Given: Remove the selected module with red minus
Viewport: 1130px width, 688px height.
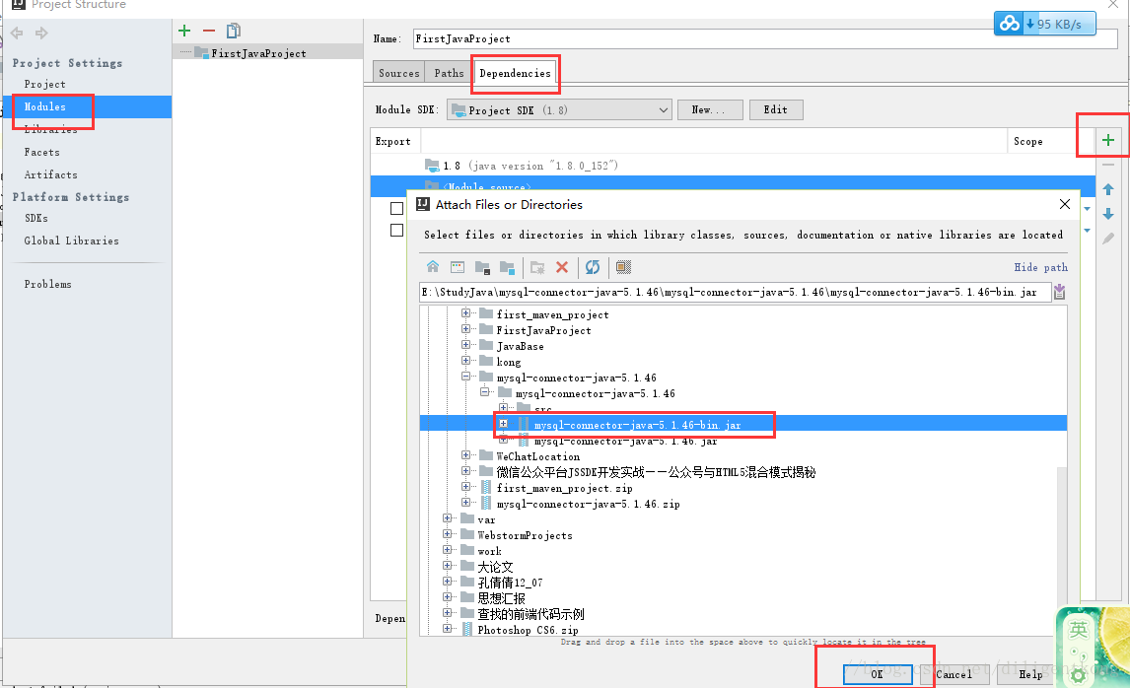Looking at the screenshot, I should (x=209, y=31).
